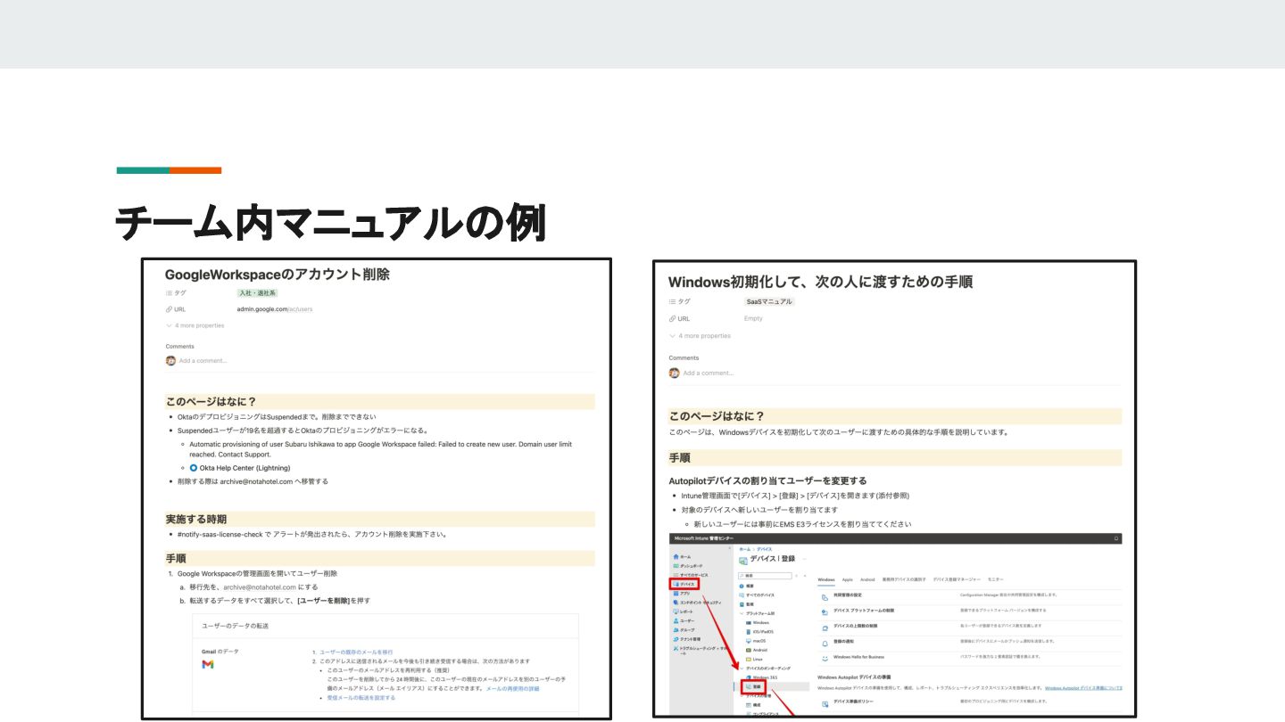Open admin.google.com/ac/users URL value

[275, 309]
